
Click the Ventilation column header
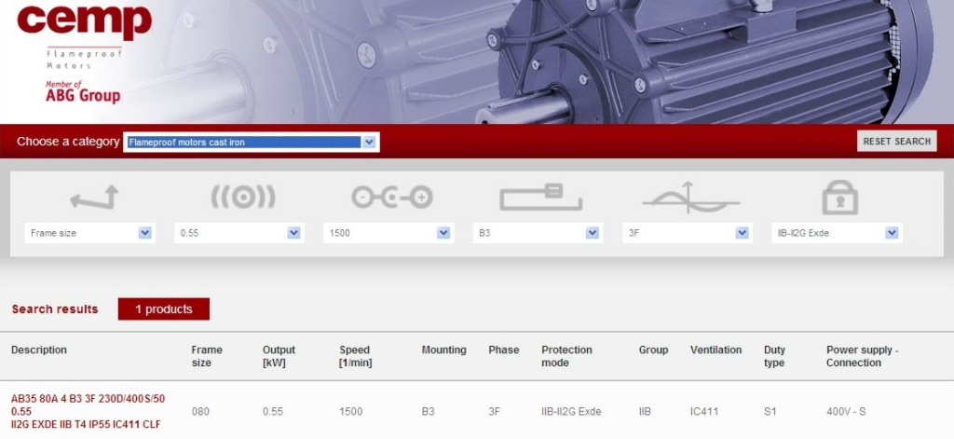716,350
